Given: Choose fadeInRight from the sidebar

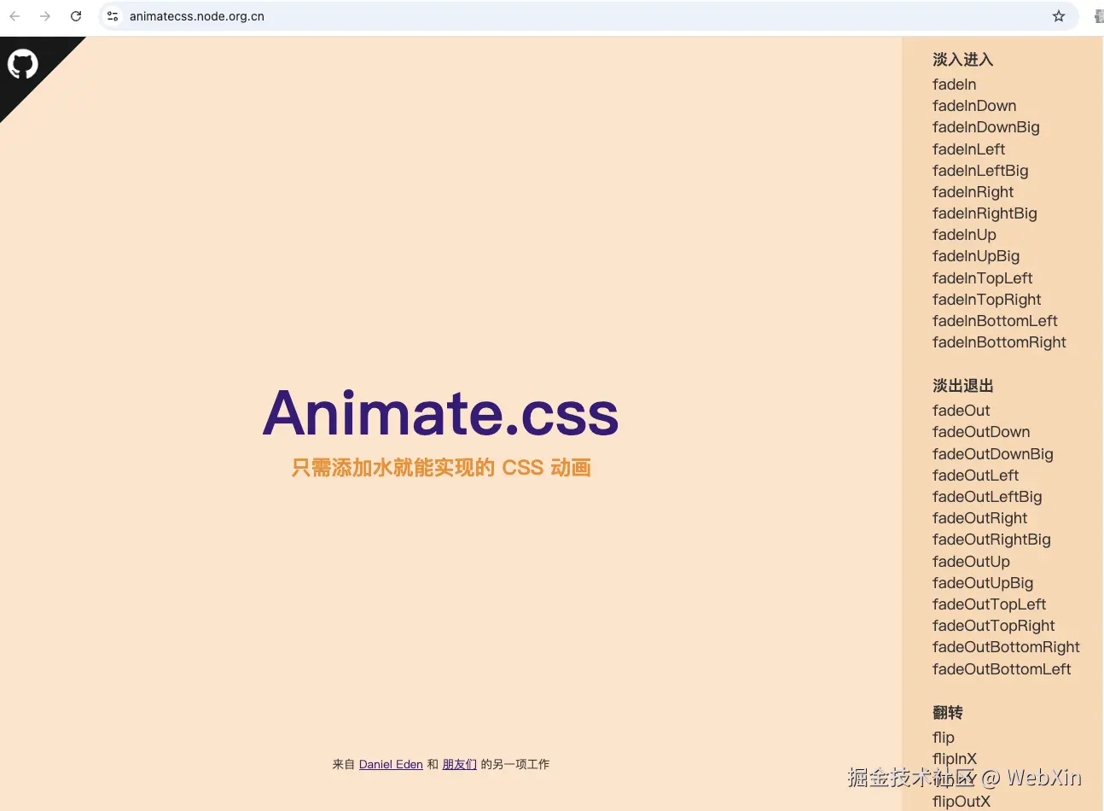Looking at the screenshot, I should (x=973, y=192).
